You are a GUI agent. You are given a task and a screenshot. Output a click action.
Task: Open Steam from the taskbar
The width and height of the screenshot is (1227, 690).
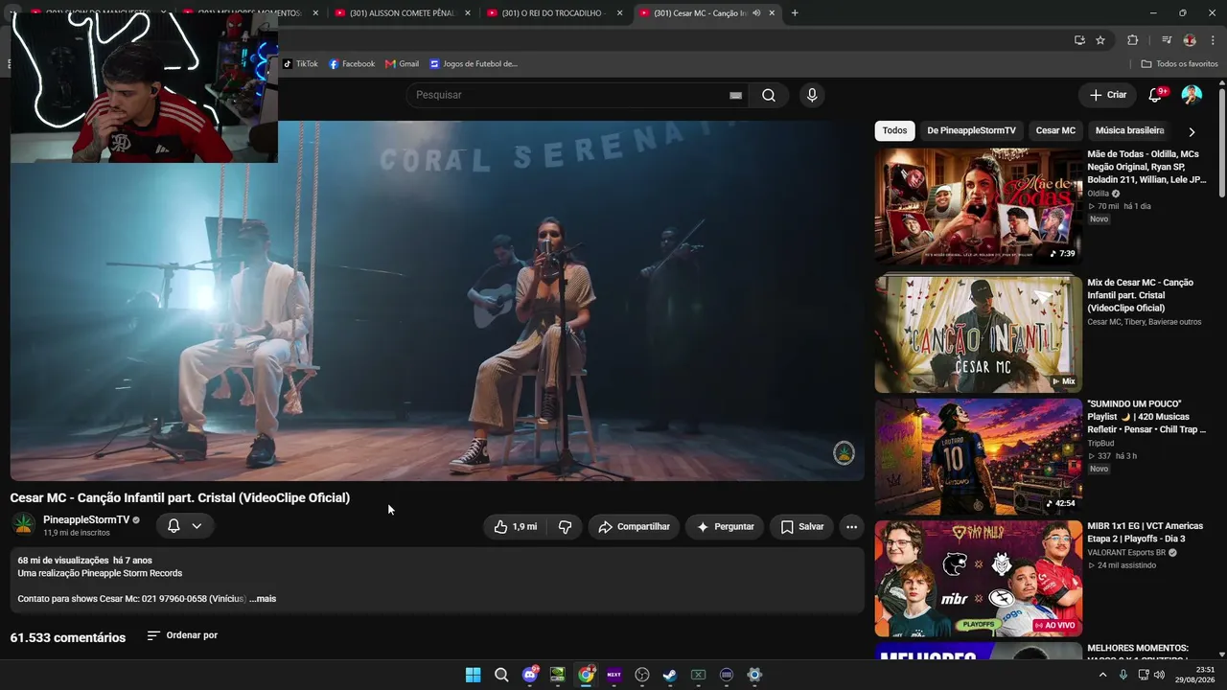670,675
